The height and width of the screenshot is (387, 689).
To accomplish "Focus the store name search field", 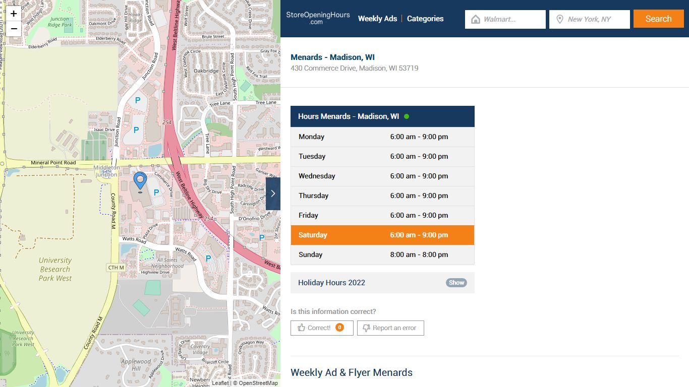I will tap(505, 19).
